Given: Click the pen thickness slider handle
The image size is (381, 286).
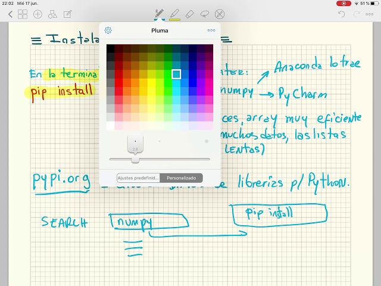Looking at the screenshot, I should (135, 160).
